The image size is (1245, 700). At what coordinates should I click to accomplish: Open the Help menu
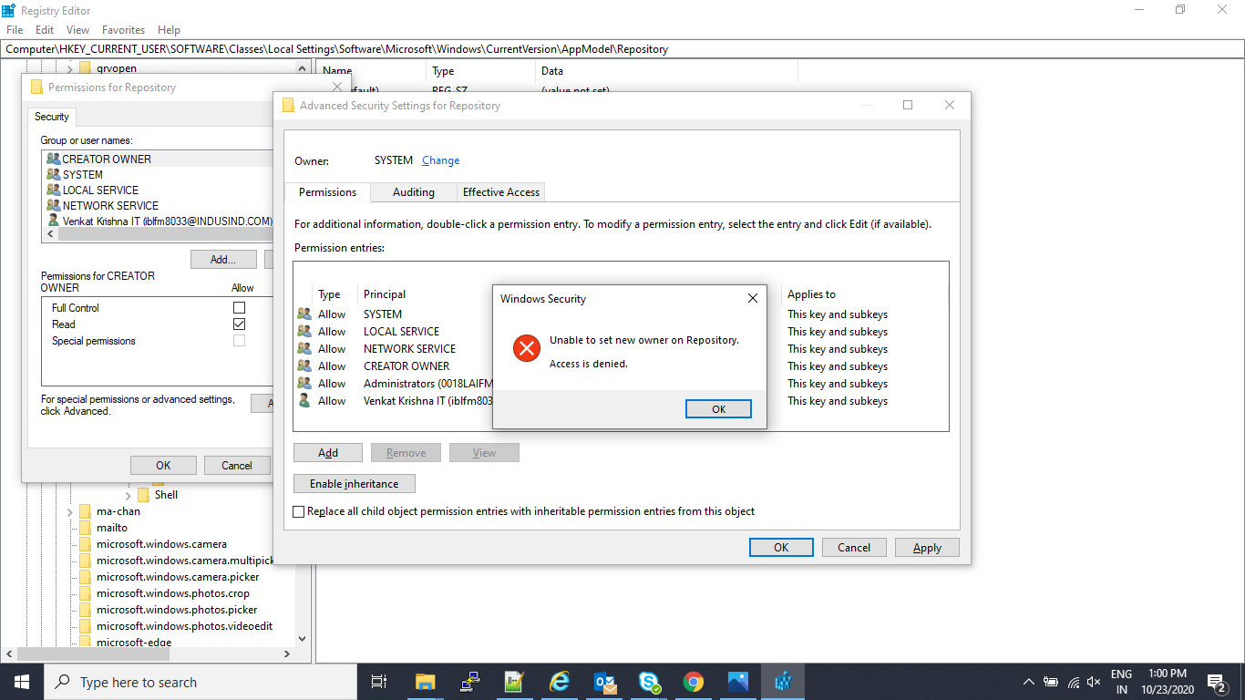[169, 30]
